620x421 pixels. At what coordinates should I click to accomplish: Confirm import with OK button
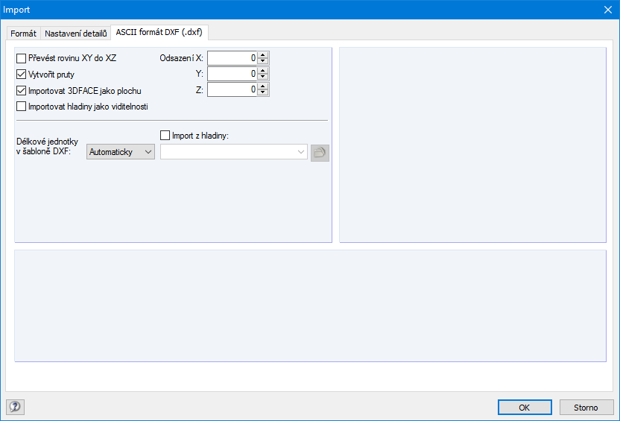525,407
